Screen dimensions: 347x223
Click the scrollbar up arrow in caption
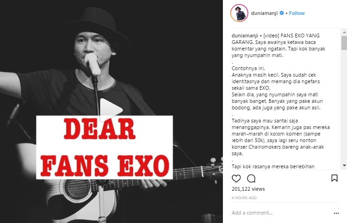[344, 32]
